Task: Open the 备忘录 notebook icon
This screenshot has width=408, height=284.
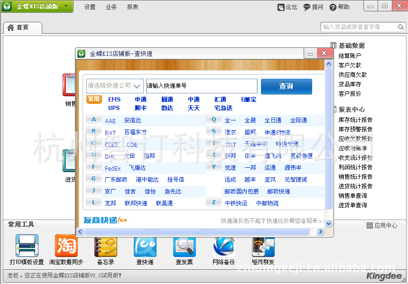Action: 105,246
